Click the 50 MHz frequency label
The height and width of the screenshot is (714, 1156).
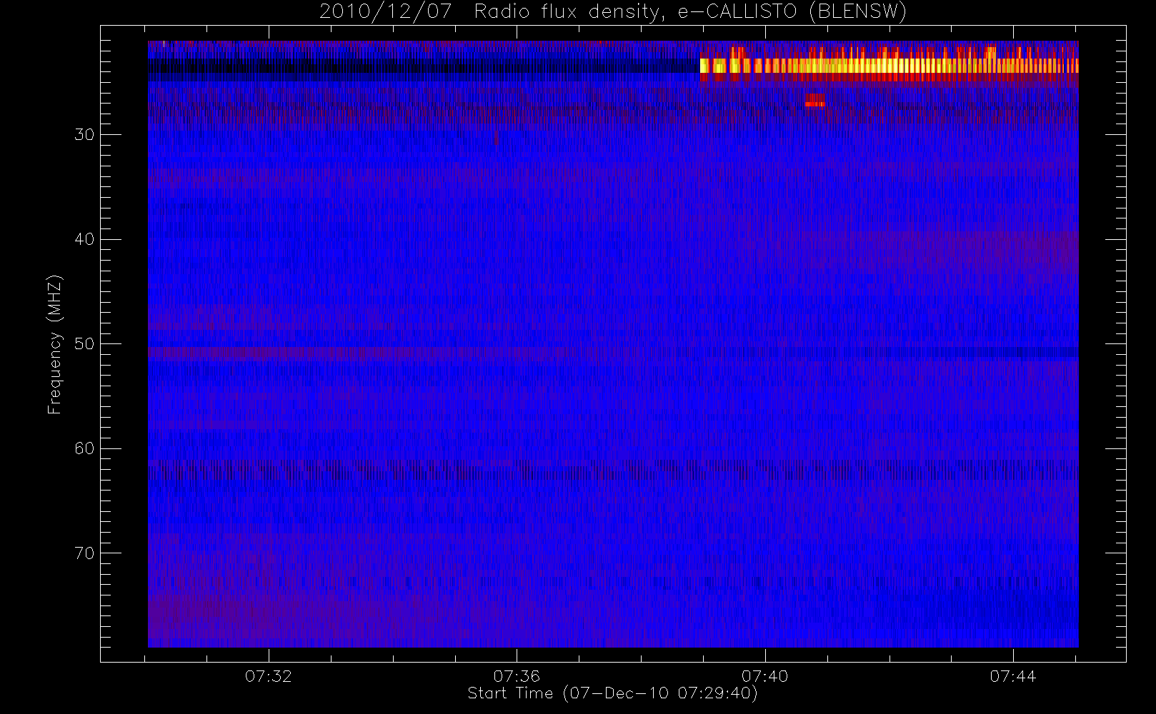[x=84, y=343]
